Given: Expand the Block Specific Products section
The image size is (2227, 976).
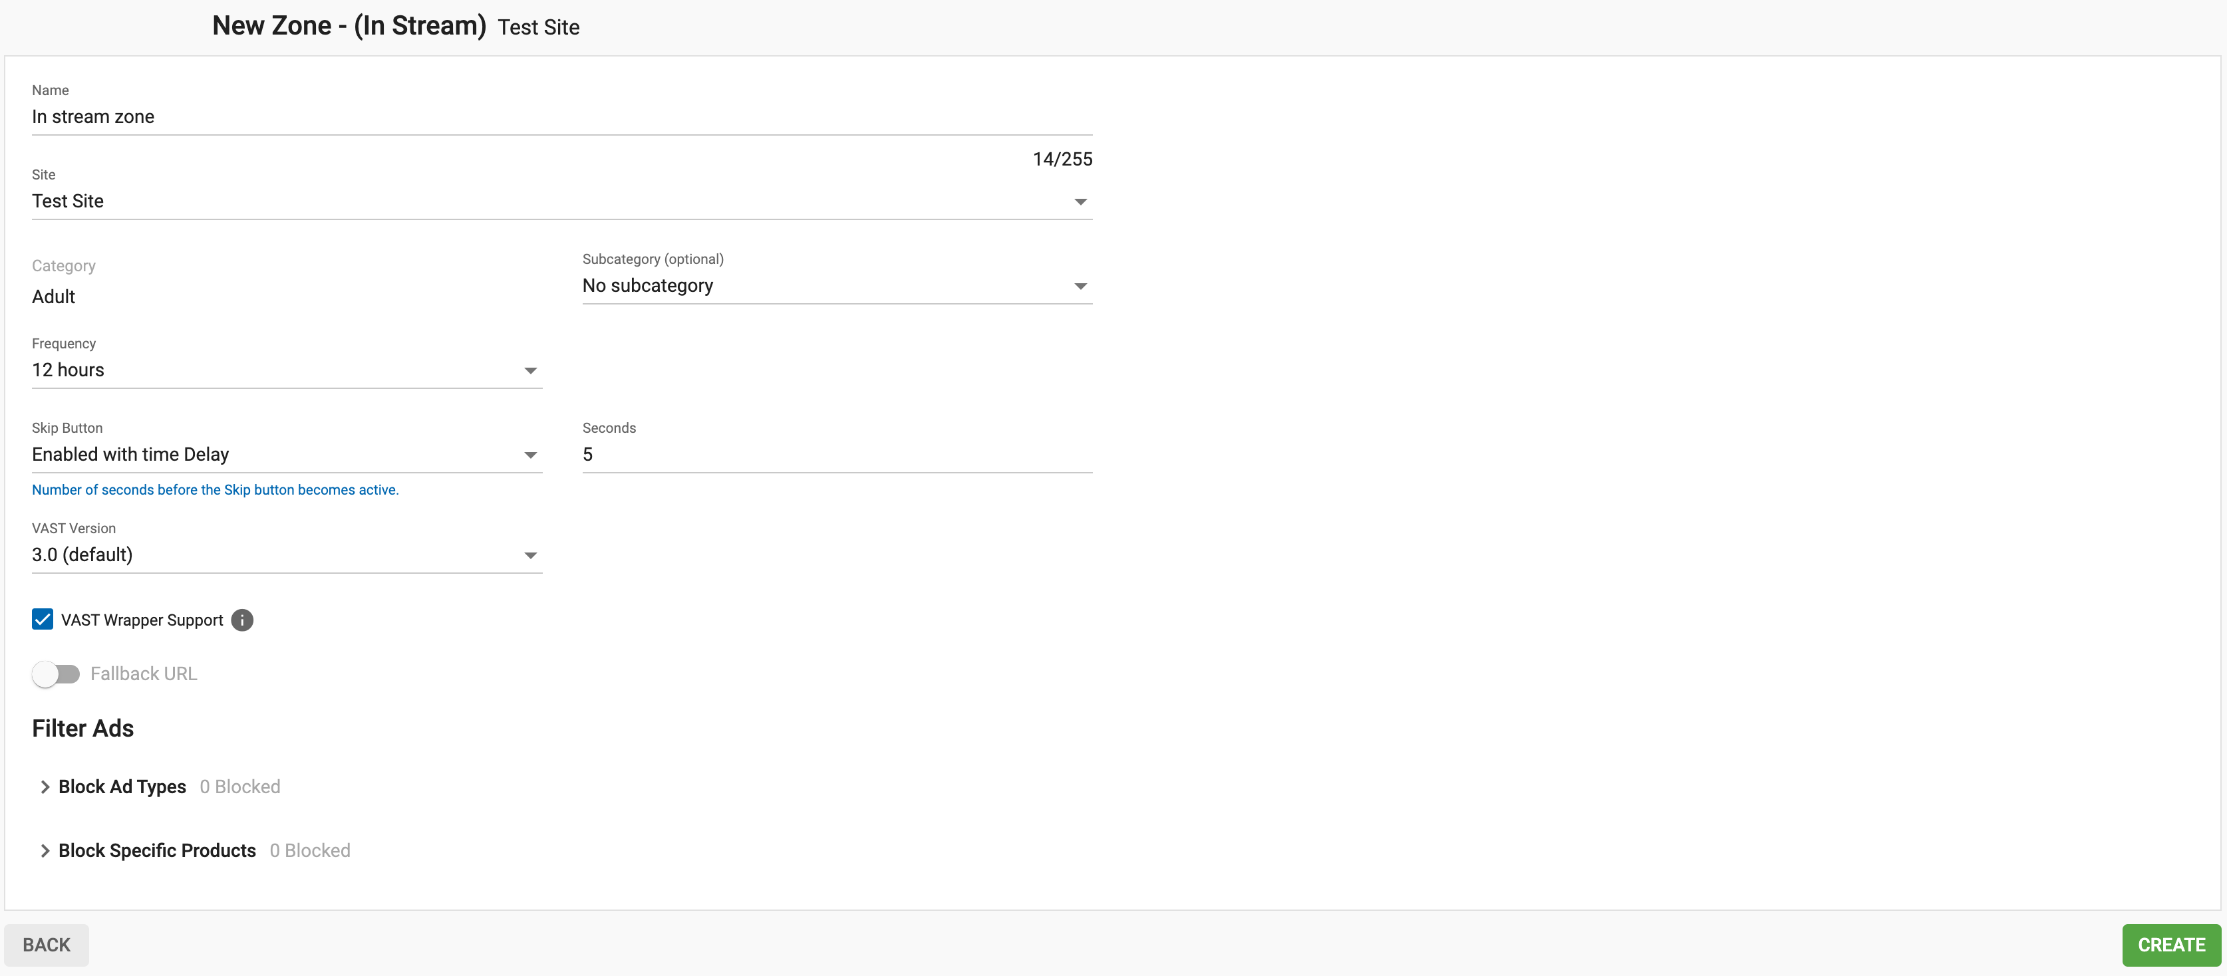Looking at the screenshot, I should (x=45, y=851).
